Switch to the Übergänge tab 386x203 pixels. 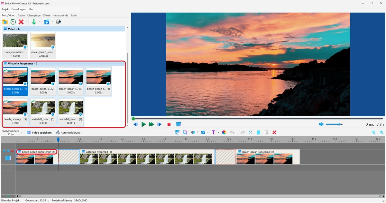pos(34,15)
